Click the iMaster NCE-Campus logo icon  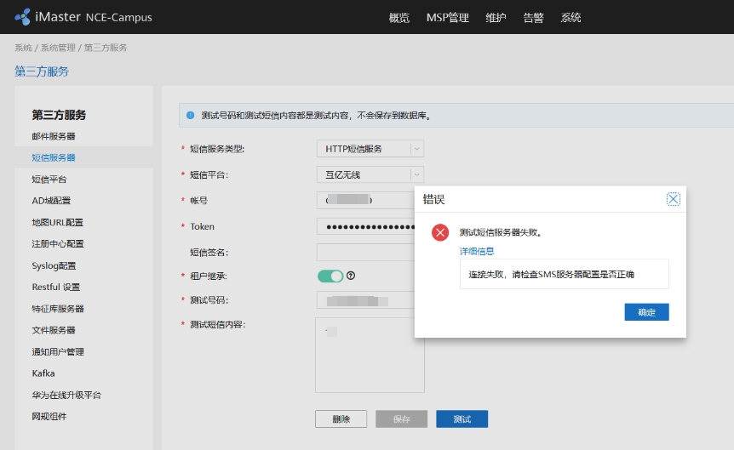coord(23,17)
